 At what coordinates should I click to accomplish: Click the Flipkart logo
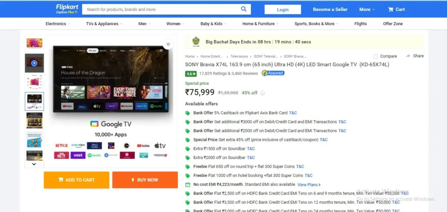[x=67, y=7]
